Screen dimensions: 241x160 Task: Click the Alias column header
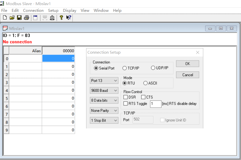click(x=26, y=51)
